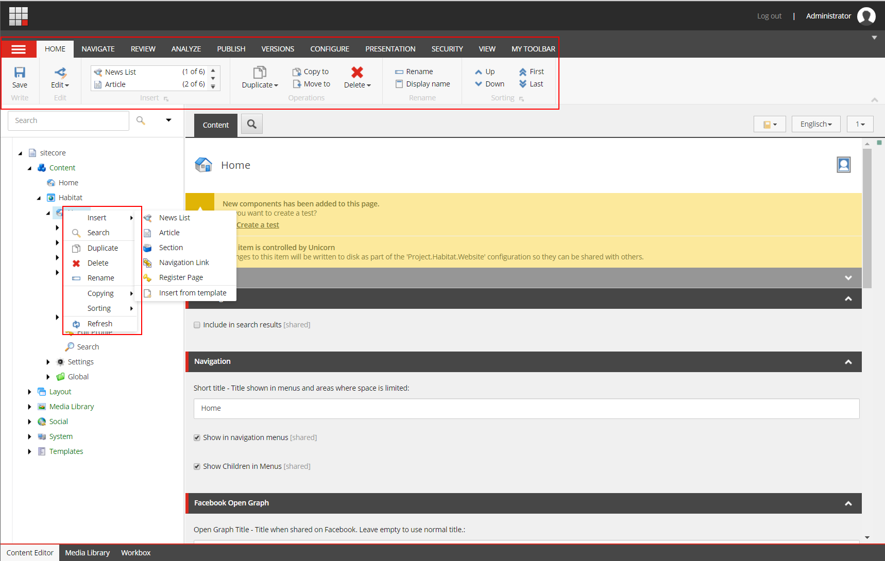Open the Workbox bottom tab
The image size is (885, 561).
tap(136, 553)
